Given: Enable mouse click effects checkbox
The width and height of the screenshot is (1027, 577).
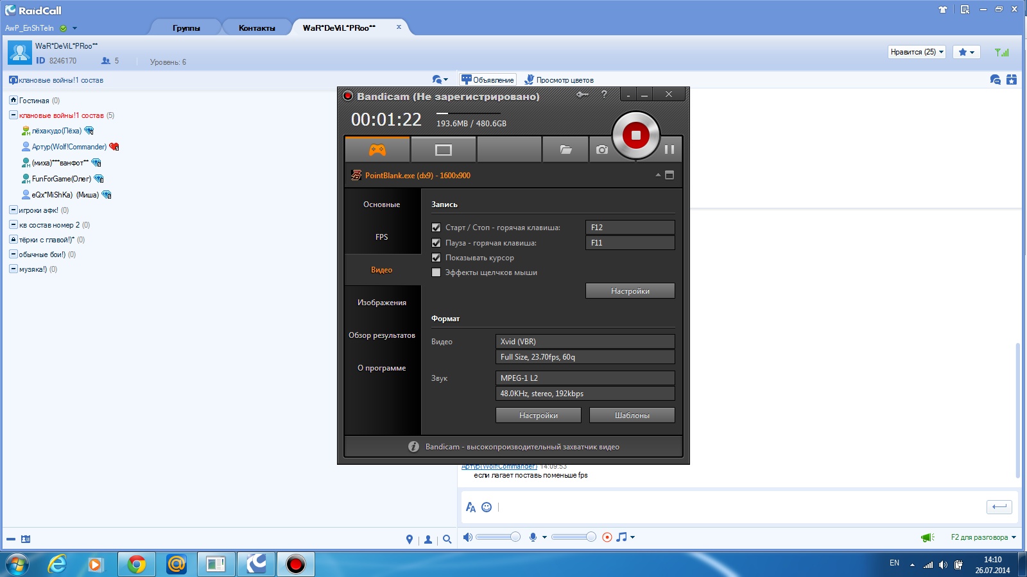Looking at the screenshot, I should (x=436, y=272).
